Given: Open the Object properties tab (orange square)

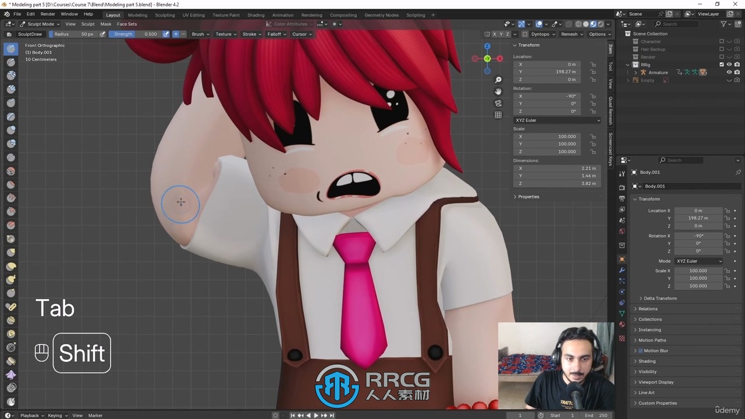Looking at the screenshot, I should click(622, 259).
